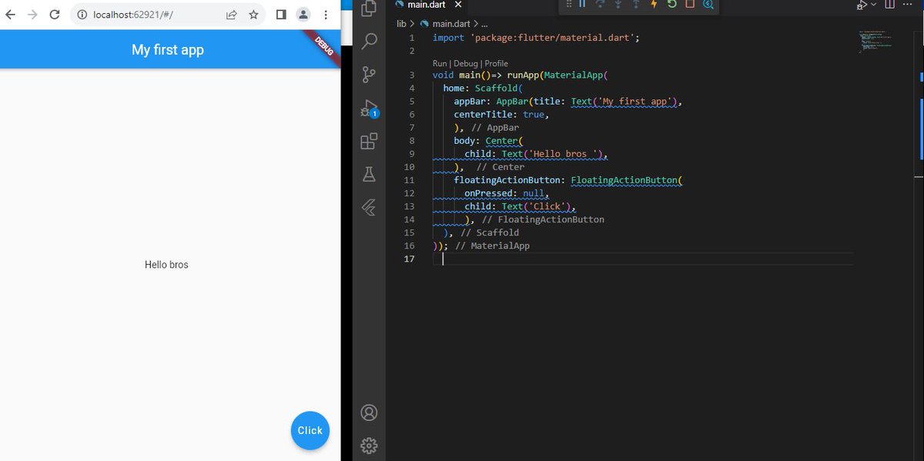Screen dimensions: 924x461
Task: Toggle Chrome side panel
Action: (281, 15)
